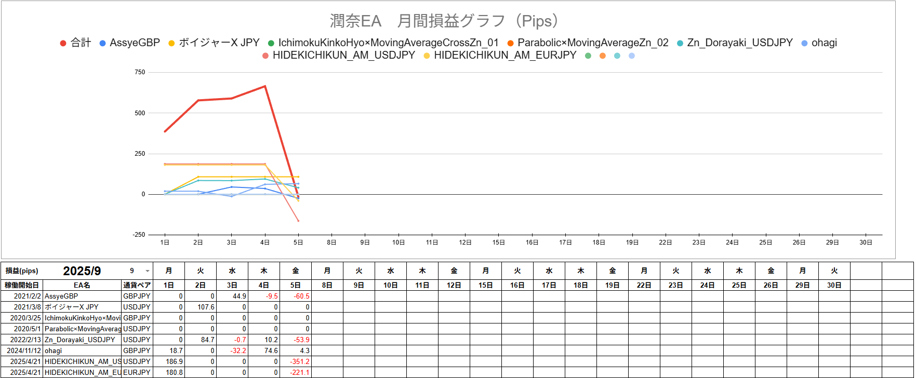Image resolution: width=916 pixels, height=378 pixels.
Task: Select the red -60.5 cell
Action: point(296,296)
